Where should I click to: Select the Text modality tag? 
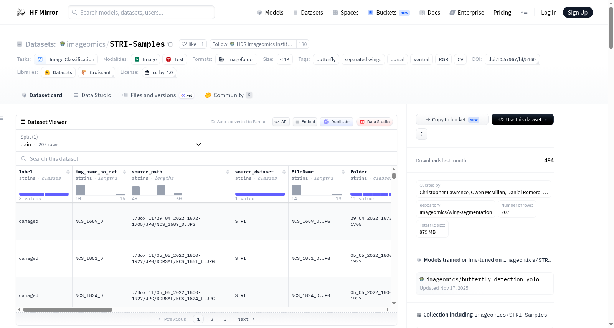point(175,59)
